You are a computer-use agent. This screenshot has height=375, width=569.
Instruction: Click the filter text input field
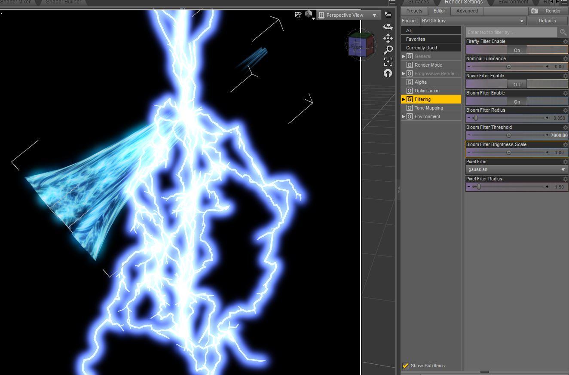click(x=511, y=32)
